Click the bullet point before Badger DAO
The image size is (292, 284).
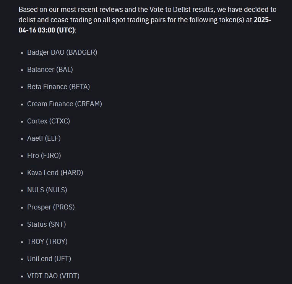22,53
